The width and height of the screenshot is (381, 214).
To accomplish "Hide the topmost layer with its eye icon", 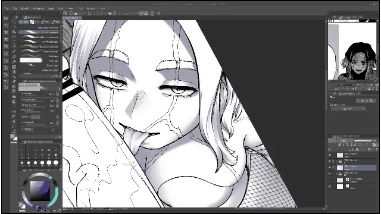I will pyautogui.click(x=330, y=155).
